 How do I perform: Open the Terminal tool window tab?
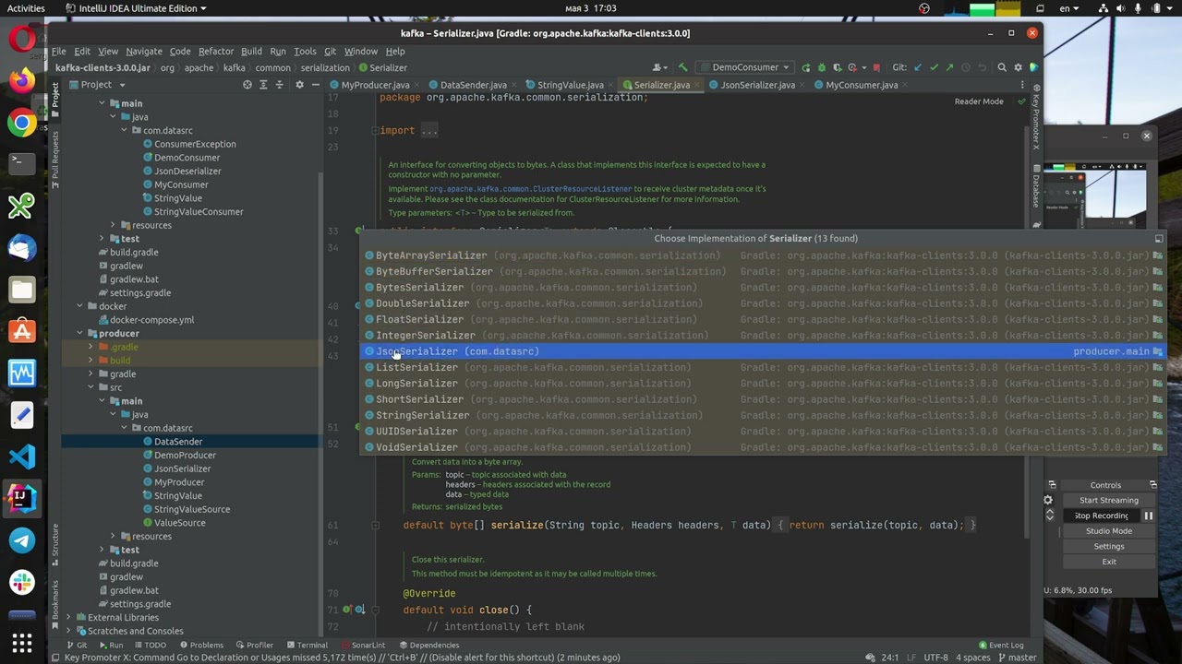(x=307, y=646)
